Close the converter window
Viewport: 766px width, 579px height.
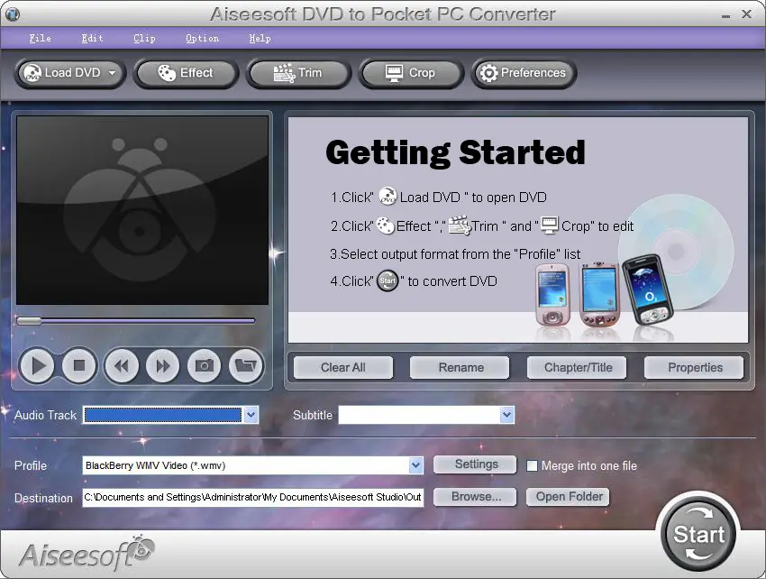(x=746, y=14)
